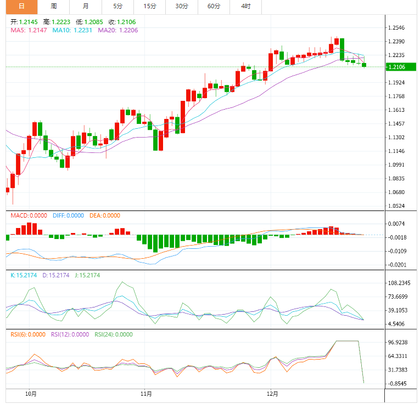Click the 1.2546 price axis value
The image size is (420, 410).
click(396, 27)
